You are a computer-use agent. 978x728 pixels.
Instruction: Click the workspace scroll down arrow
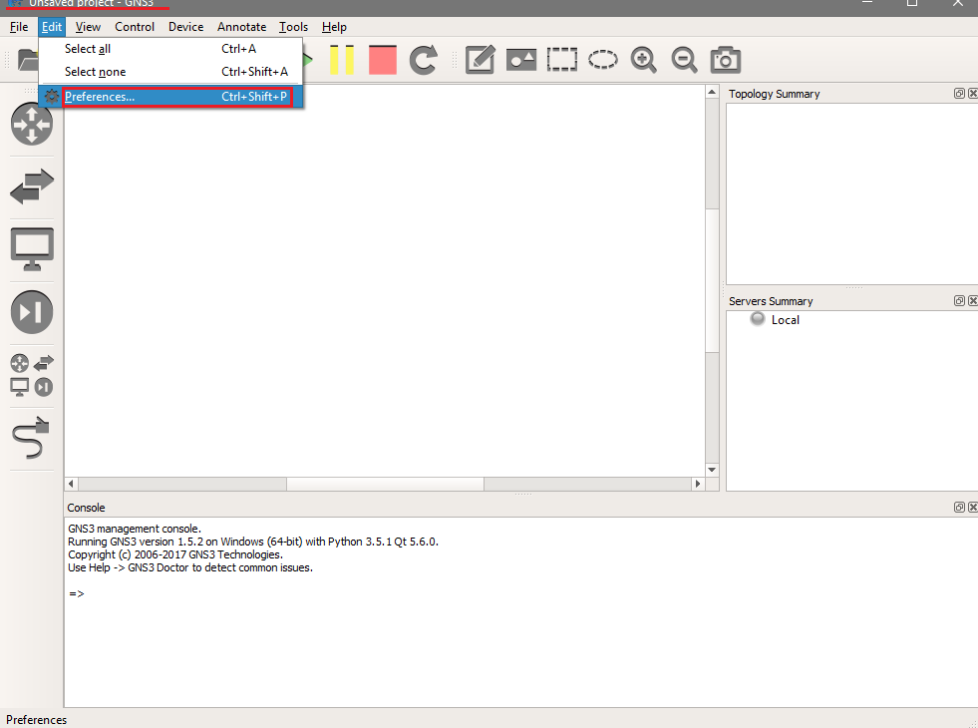coord(712,470)
